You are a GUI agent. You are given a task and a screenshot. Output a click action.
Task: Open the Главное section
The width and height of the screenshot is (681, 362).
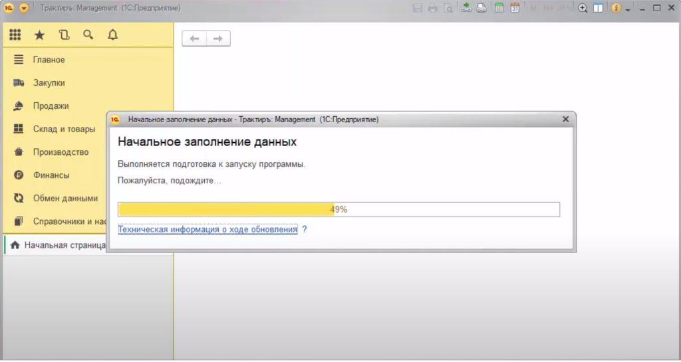click(x=49, y=60)
